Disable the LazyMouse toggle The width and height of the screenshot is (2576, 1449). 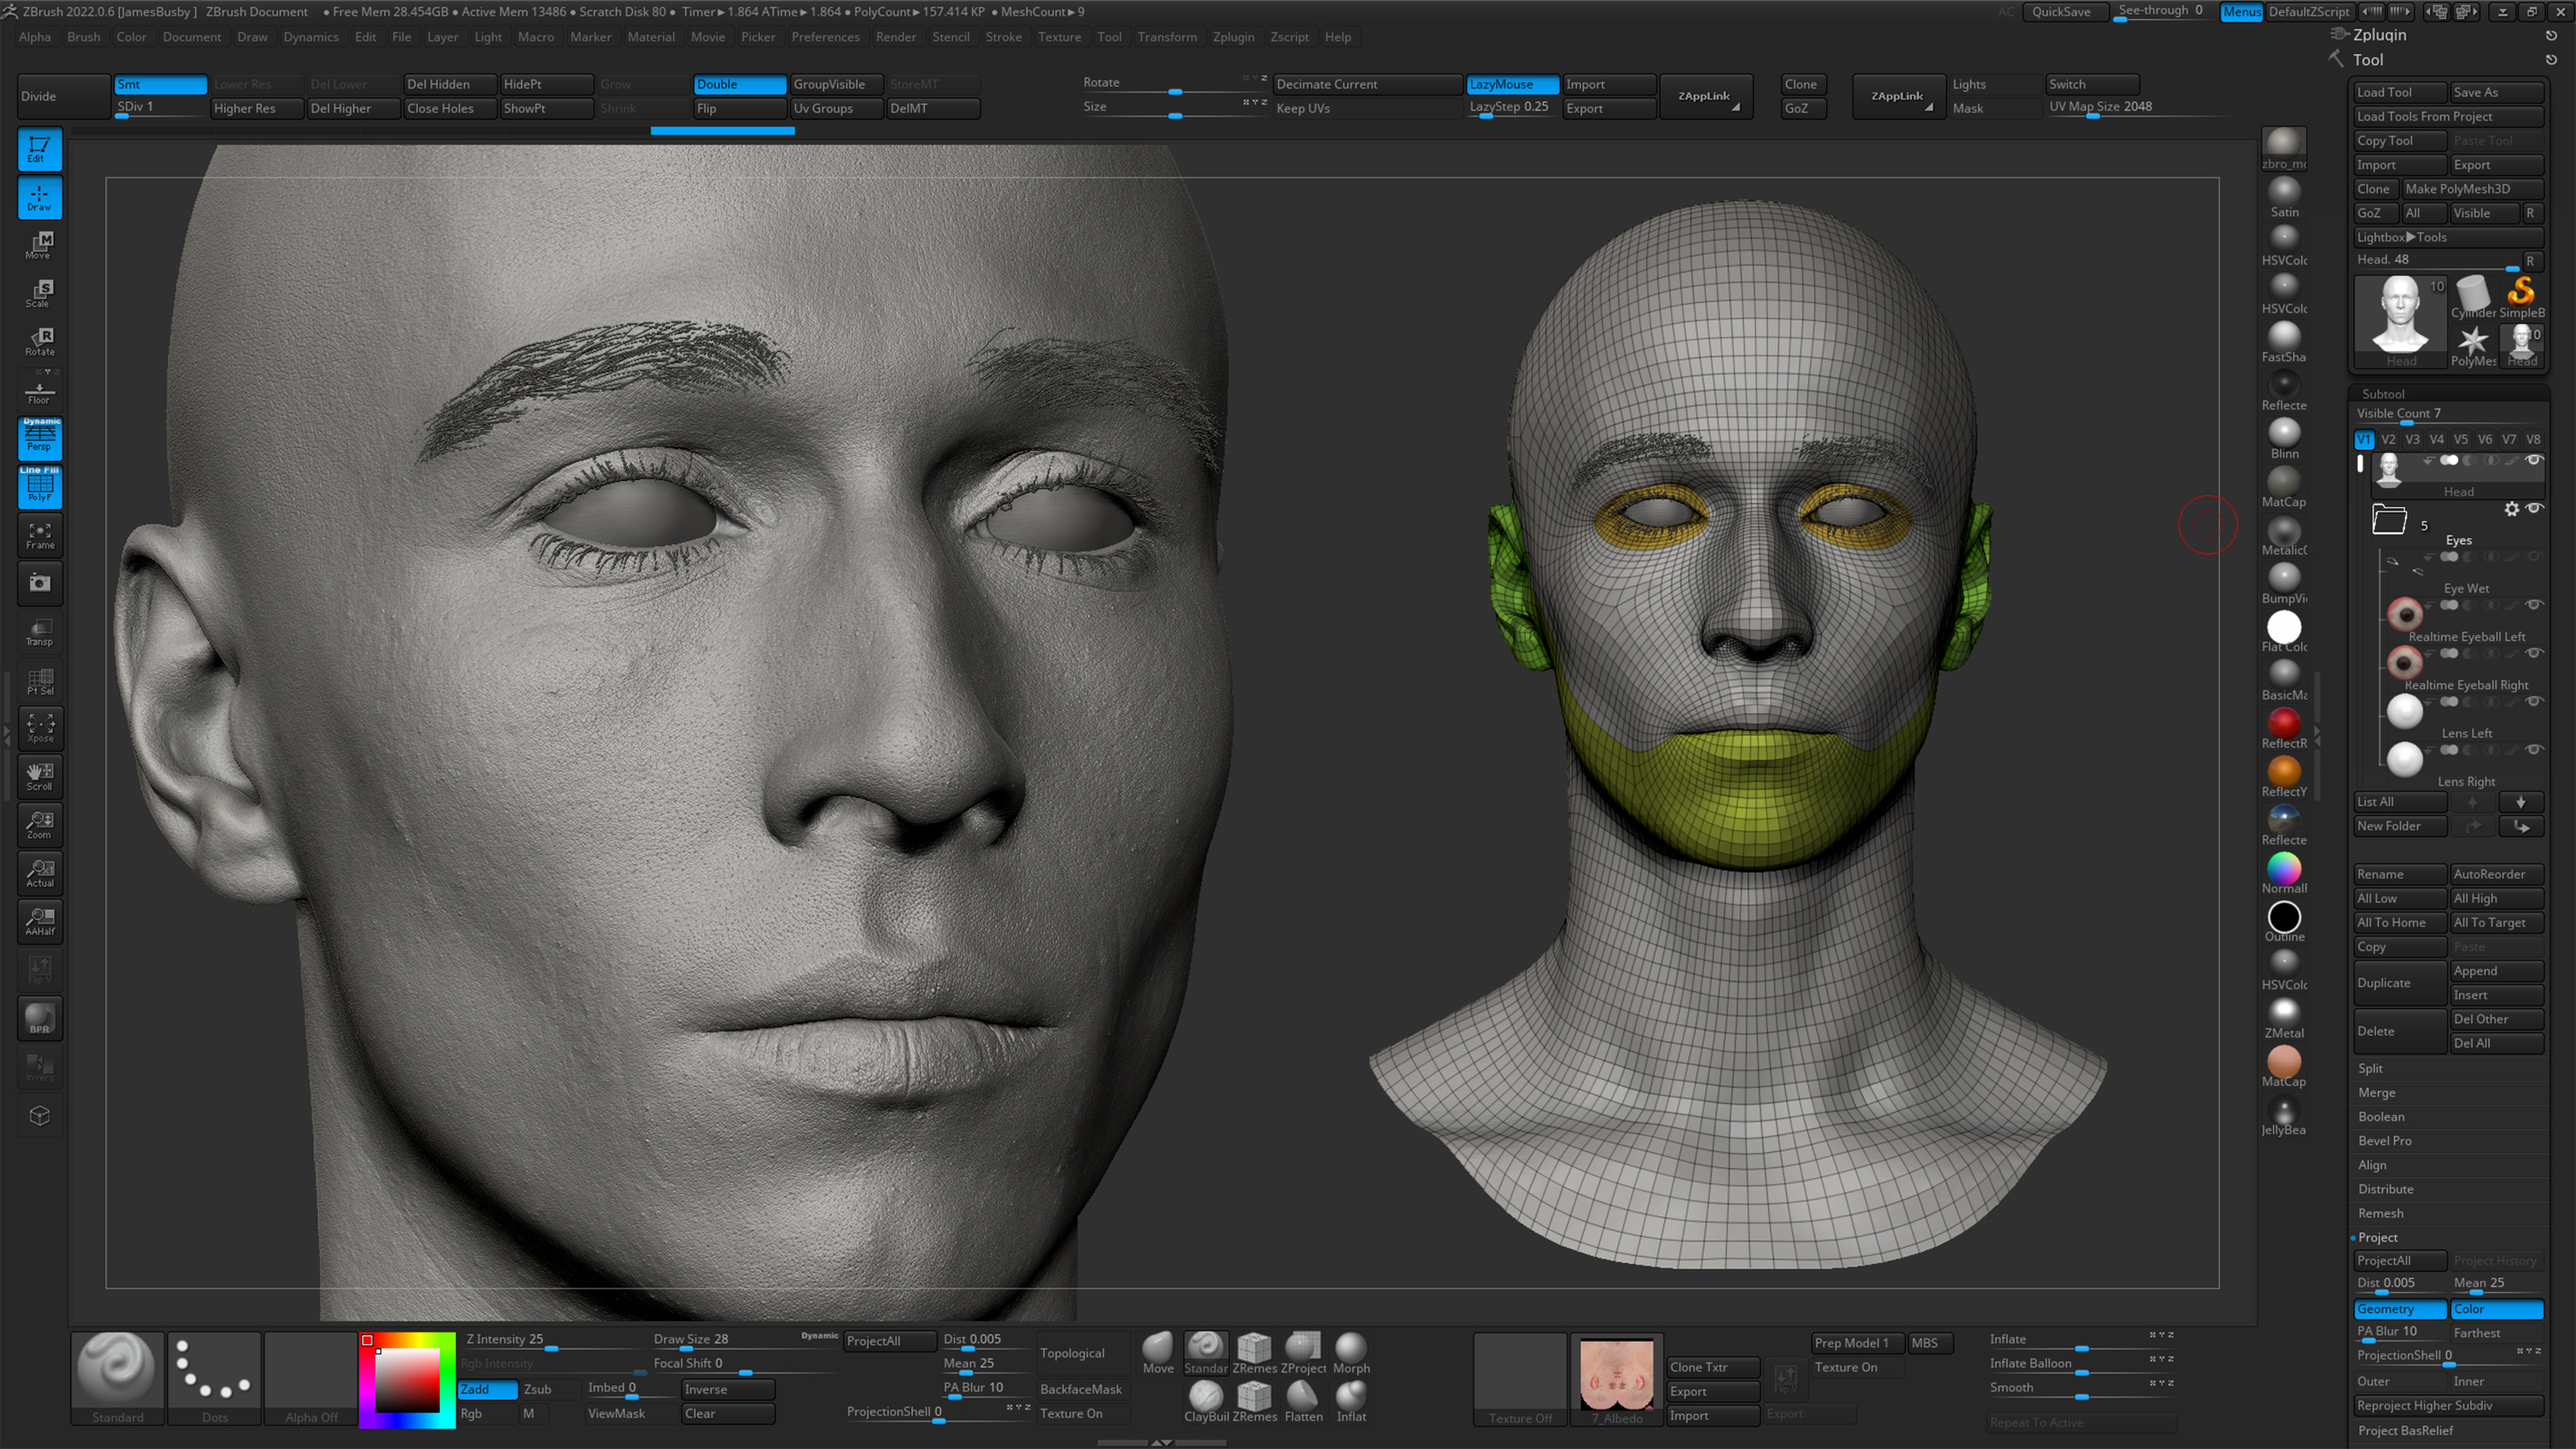(x=1511, y=84)
